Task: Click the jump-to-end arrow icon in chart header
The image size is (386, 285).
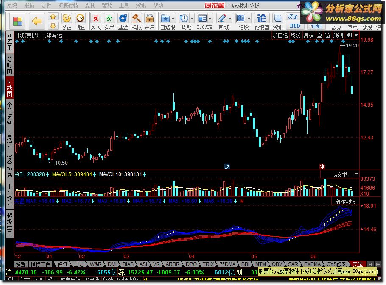Action: click(x=349, y=35)
